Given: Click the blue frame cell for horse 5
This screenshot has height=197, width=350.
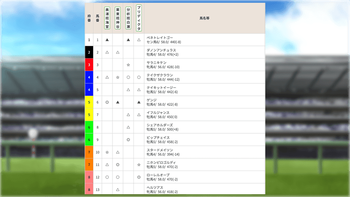Looking at the screenshot, I should 89,90.
